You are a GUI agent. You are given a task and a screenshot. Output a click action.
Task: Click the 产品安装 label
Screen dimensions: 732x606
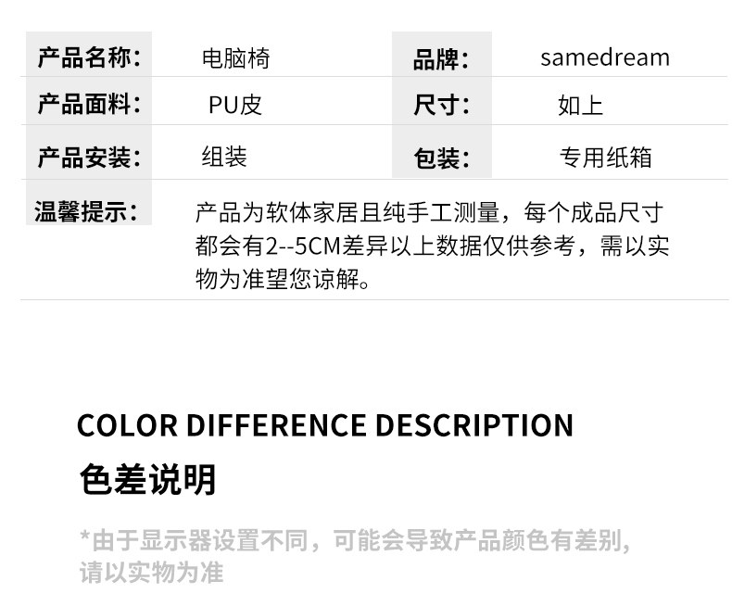pos(88,157)
